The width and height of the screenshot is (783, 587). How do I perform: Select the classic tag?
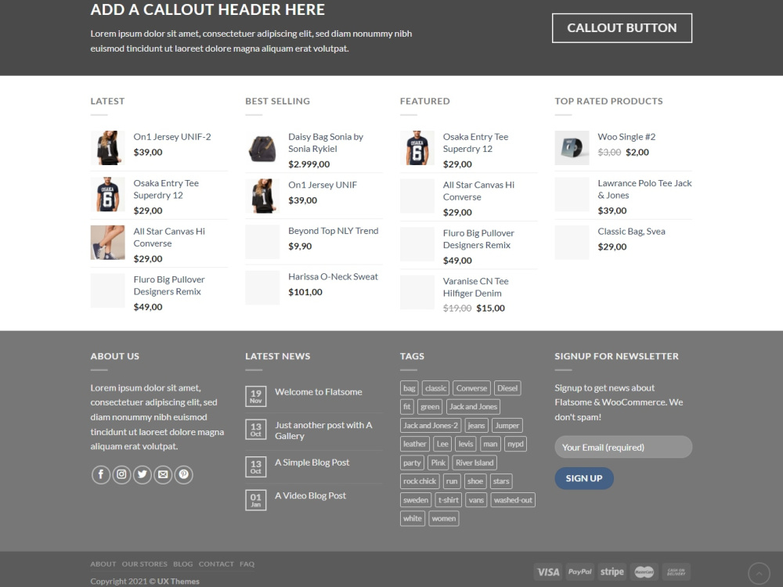coord(435,388)
